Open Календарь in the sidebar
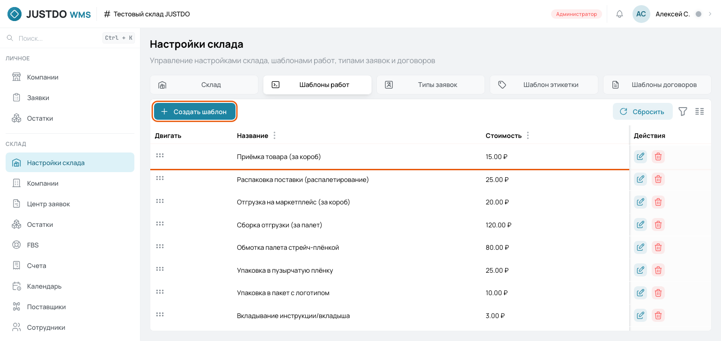This screenshot has width=721, height=341. tap(70, 286)
